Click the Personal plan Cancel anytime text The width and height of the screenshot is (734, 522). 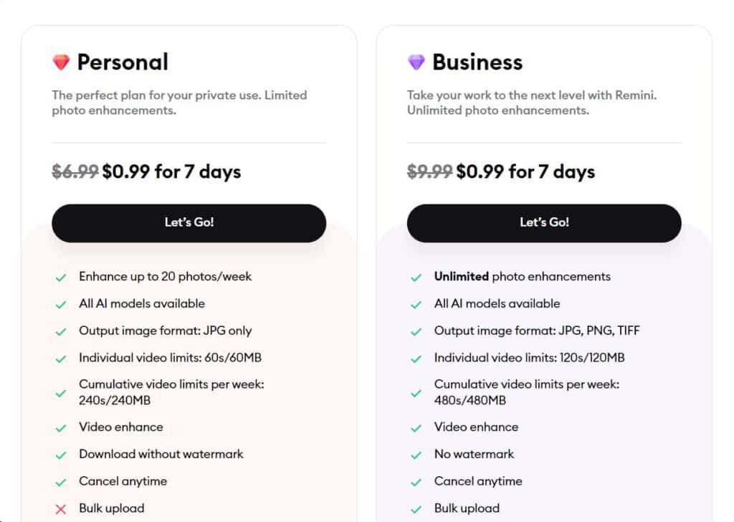(x=123, y=481)
